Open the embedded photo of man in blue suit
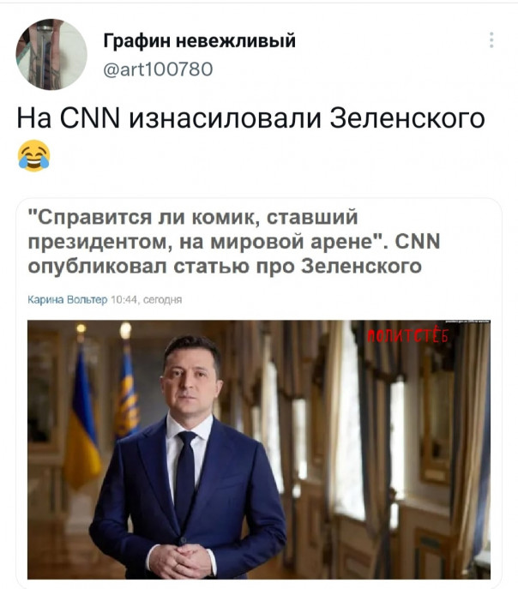This screenshot has height=589, width=518. pos(259,449)
